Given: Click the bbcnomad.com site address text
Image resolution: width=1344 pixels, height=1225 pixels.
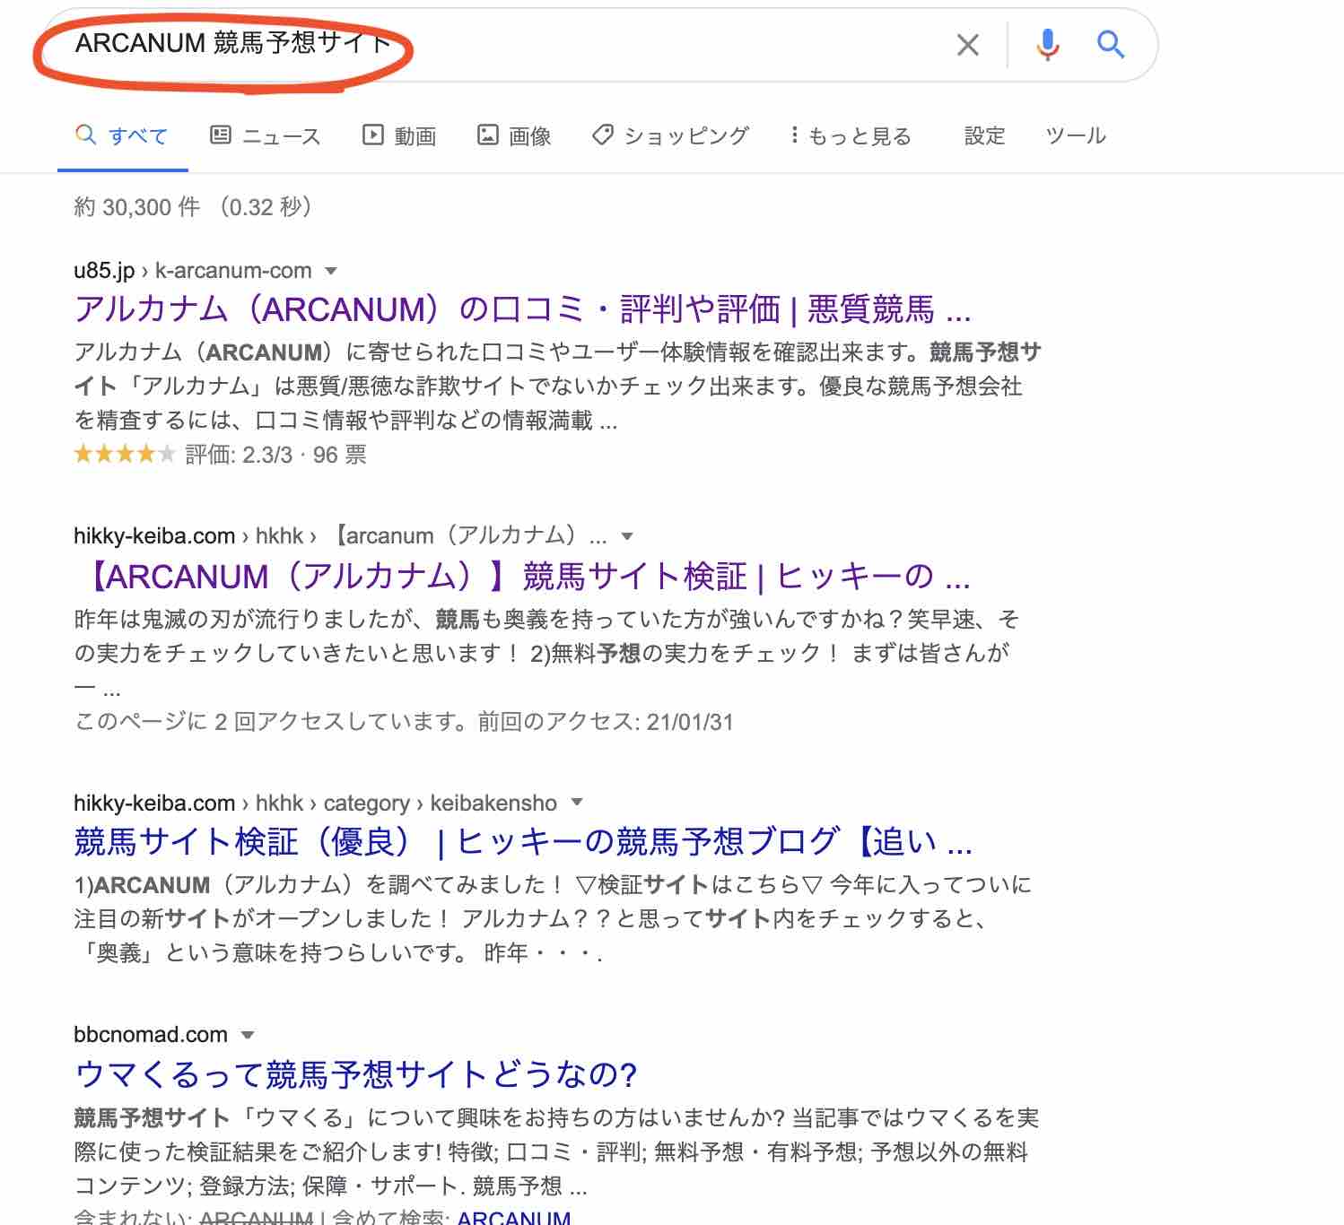Looking at the screenshot, I should (x=151, y=1035).
